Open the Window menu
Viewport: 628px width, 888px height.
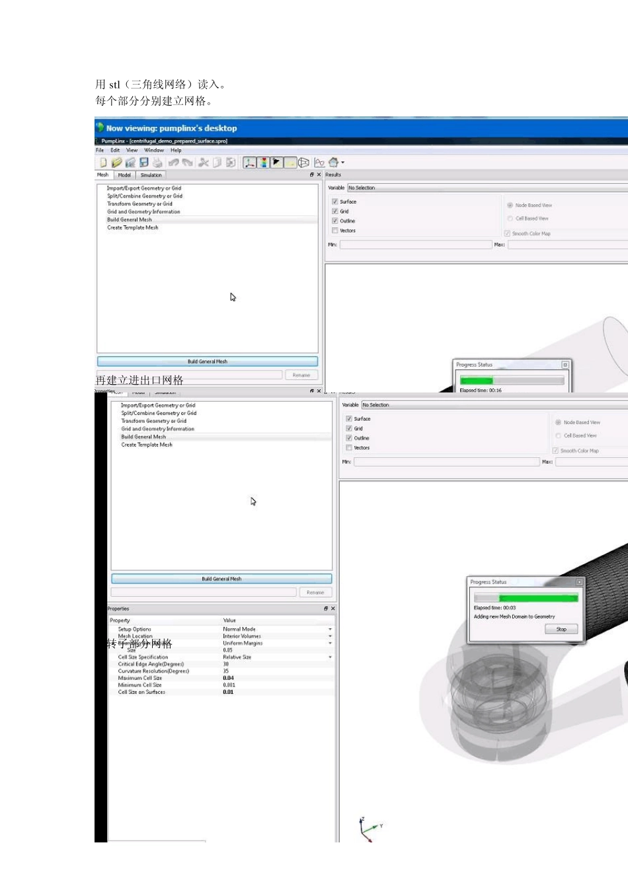click(x=154, y=151)
